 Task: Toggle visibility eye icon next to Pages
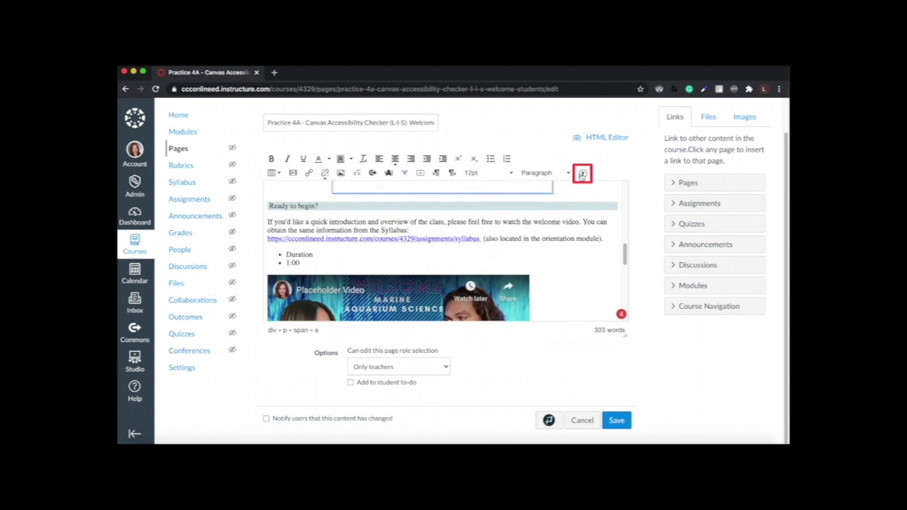232,148
